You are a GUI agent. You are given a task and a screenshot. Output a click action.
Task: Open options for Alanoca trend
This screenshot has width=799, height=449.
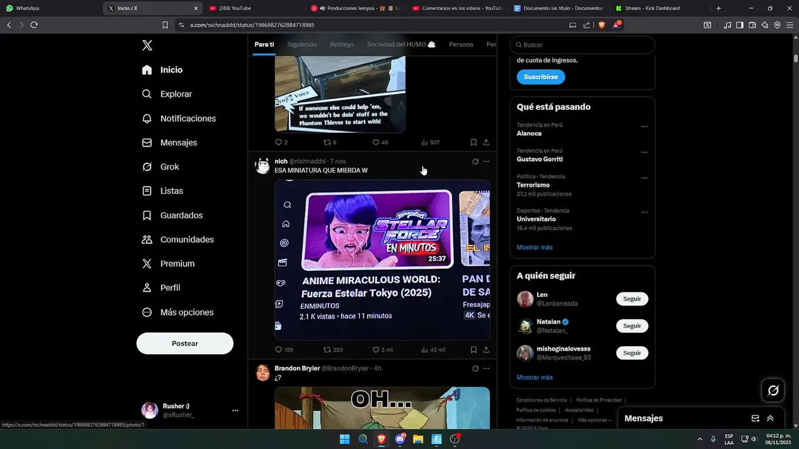(644, 127)
